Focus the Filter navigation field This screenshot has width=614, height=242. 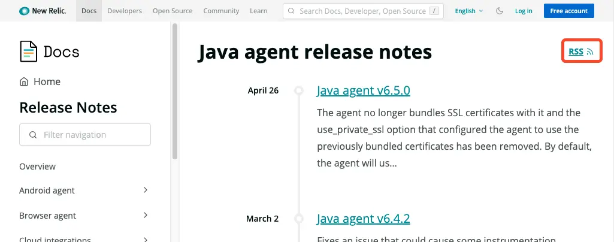click(x=85, y=135)
